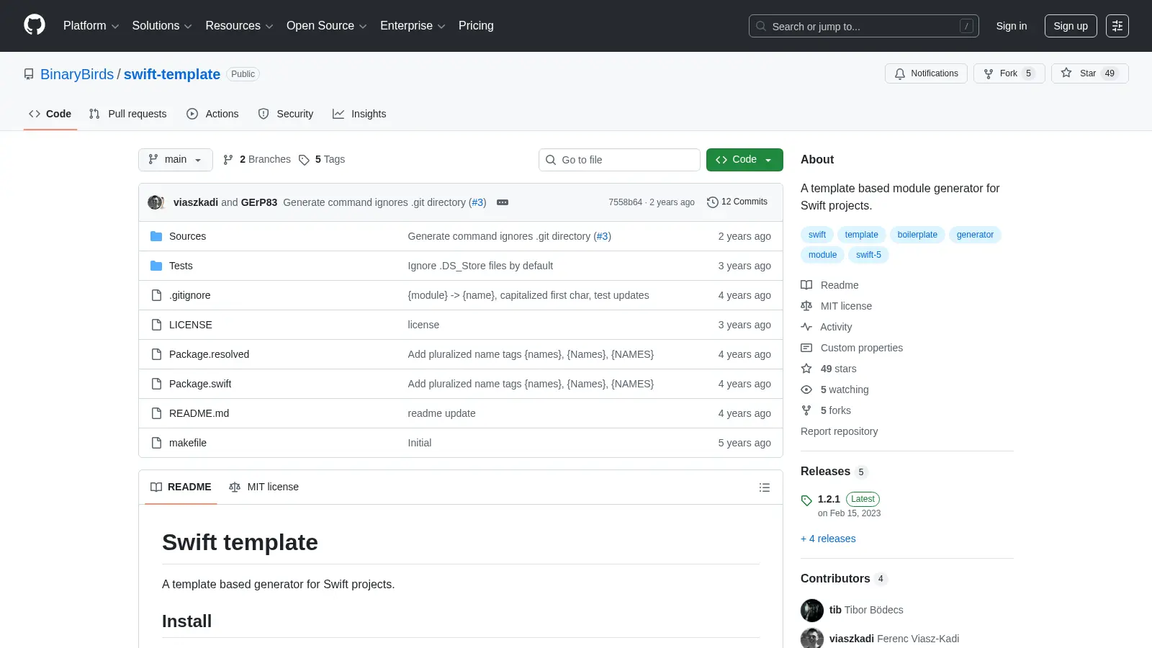Click the search magnifier icon in header
Image resolution: width=1152 pixels, height=648 pixels.
coord(761,26)
